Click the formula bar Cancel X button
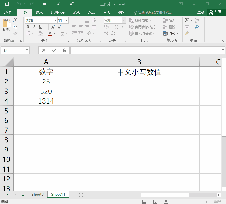The height and width of the screenshot is (204, 226). (44, 50)
